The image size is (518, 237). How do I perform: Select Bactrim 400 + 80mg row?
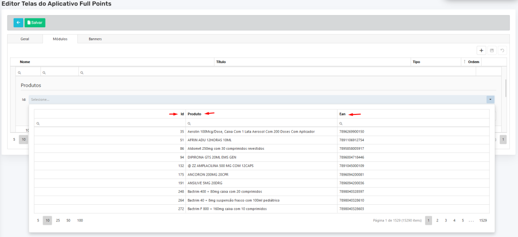click(x=262, y=192)
